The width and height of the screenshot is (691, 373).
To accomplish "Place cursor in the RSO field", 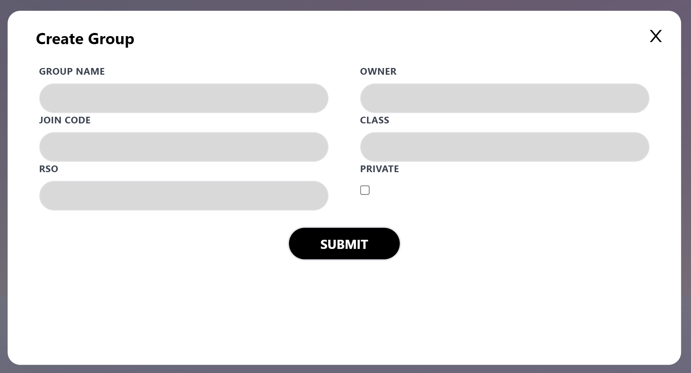I will [184, 196].
